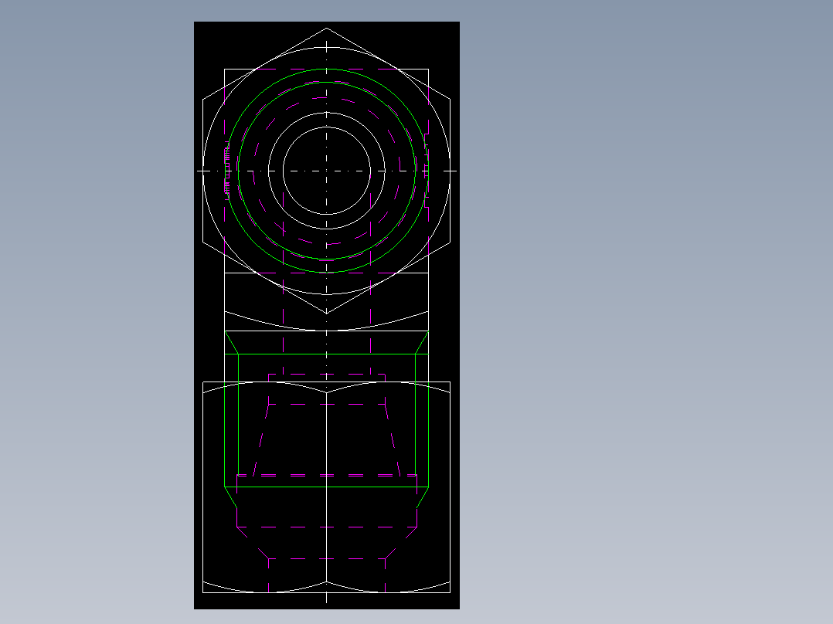Select the magenta dashed tapered line on left
833x624 pixels.
[261, 439]
